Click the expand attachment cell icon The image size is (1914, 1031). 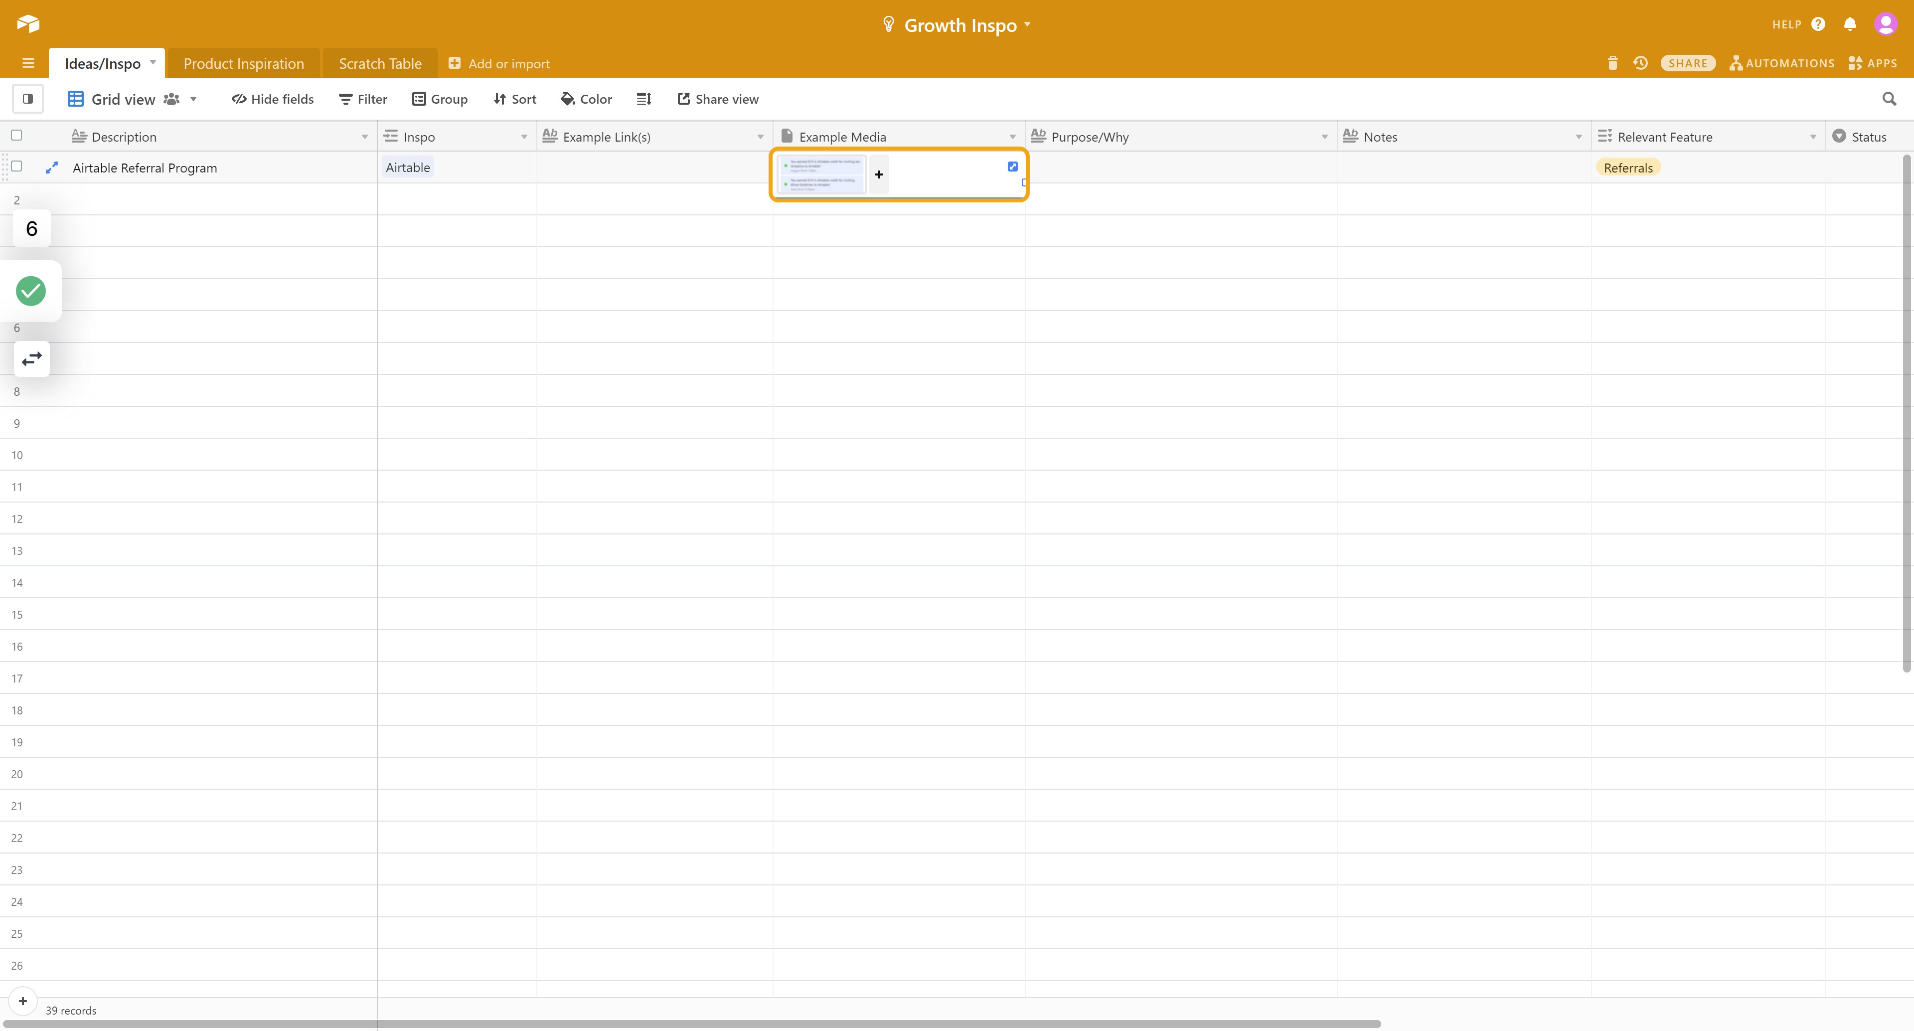(x=1013, y=167)
